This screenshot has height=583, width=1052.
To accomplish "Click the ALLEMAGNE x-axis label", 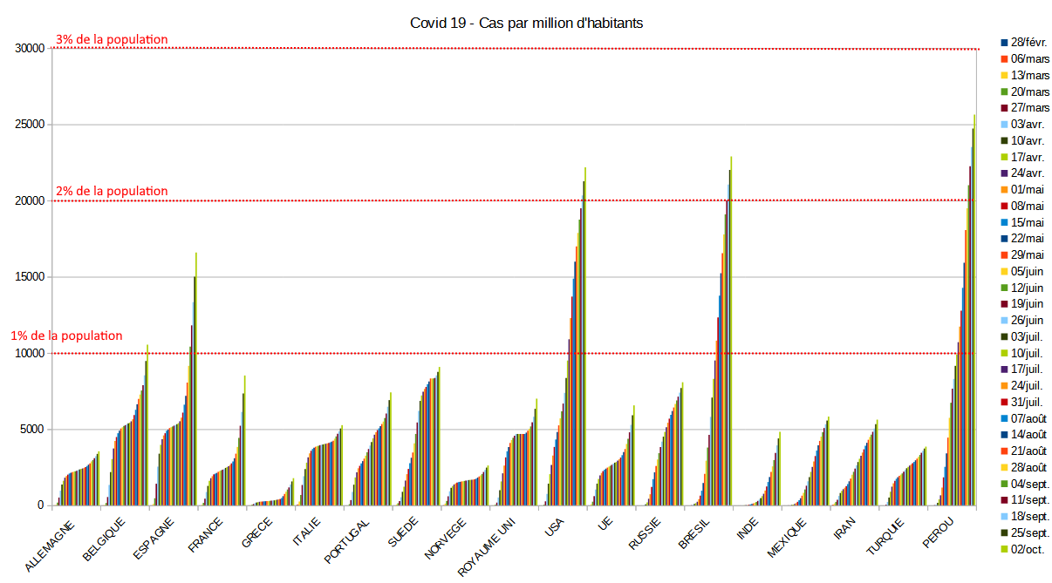I will [x=51, y=546].
